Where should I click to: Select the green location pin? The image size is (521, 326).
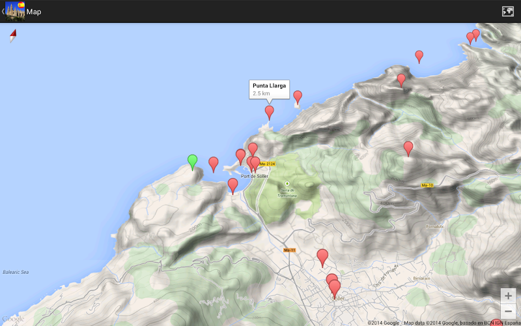tap(192, 162)
